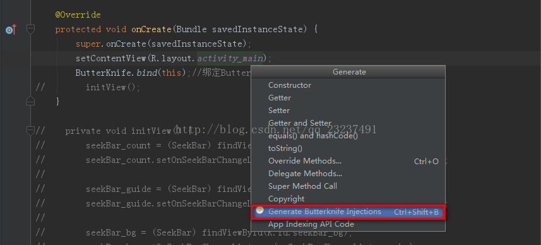Click savedInstanceState parameter in onCreate signature
Image resolution: width=541 pixels, height=245 pixels.
click(258, 29)
